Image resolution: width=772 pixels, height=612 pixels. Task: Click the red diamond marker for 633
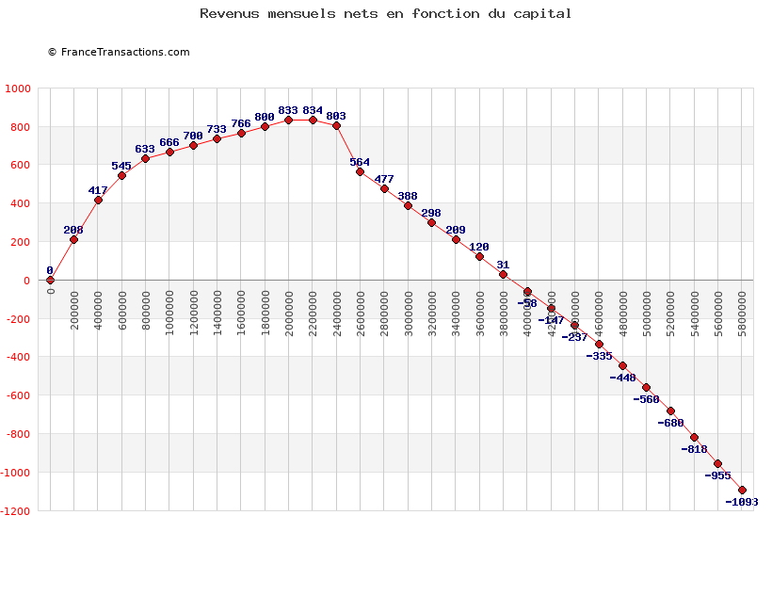[x=145, y=158]
